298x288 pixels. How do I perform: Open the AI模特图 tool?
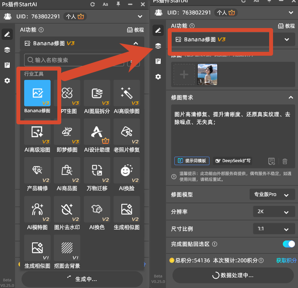point(37,209)
